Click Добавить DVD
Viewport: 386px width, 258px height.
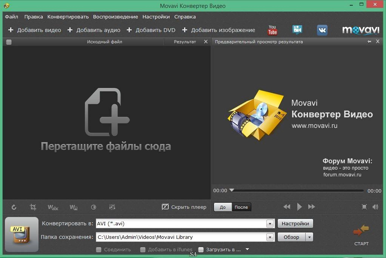151,30
